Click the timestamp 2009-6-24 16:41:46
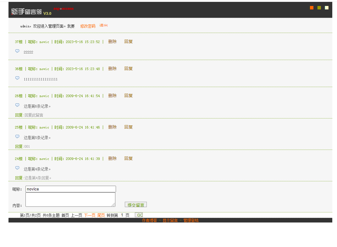The width and height of the screenshot is (337, 247). [83, 127]
